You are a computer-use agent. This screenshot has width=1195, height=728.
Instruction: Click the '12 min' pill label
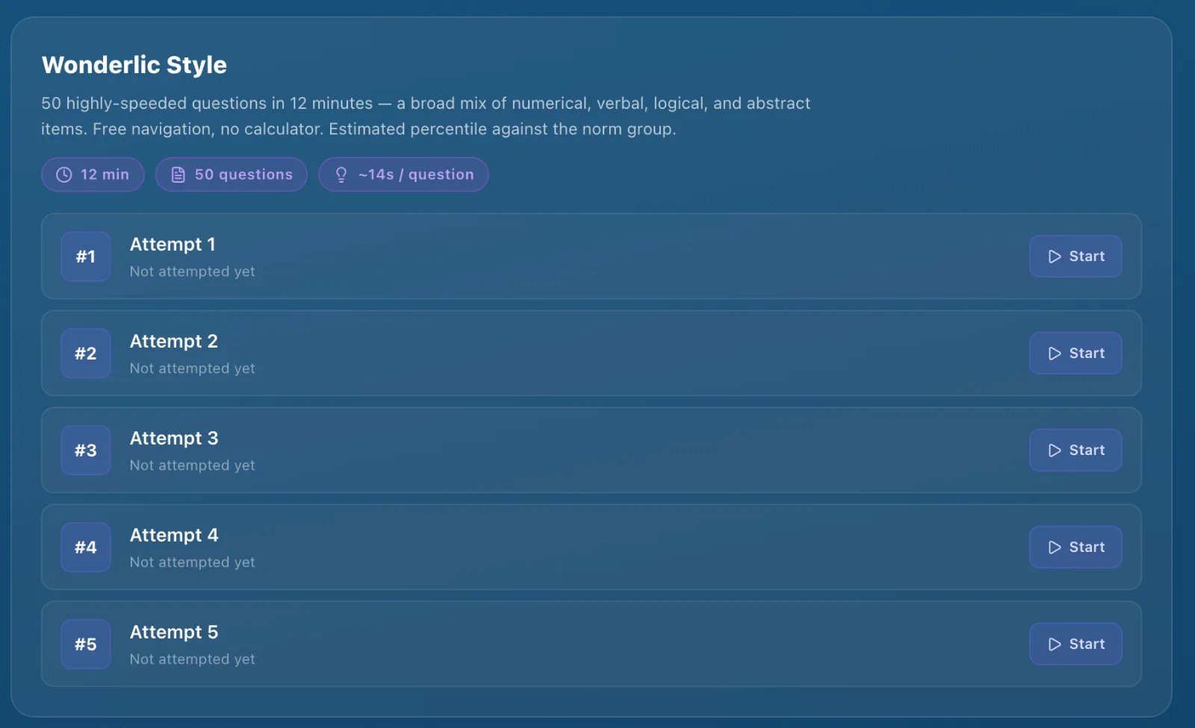tap(105, 175)
